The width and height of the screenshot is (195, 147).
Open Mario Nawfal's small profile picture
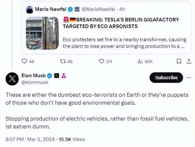30,9
